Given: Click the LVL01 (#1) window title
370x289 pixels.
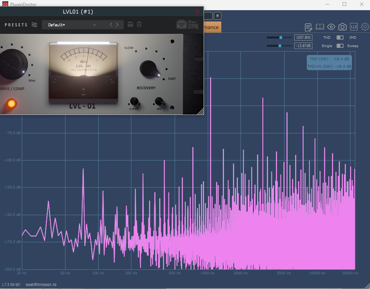Looking at the screenshot, I should click(x=78, y=12).
